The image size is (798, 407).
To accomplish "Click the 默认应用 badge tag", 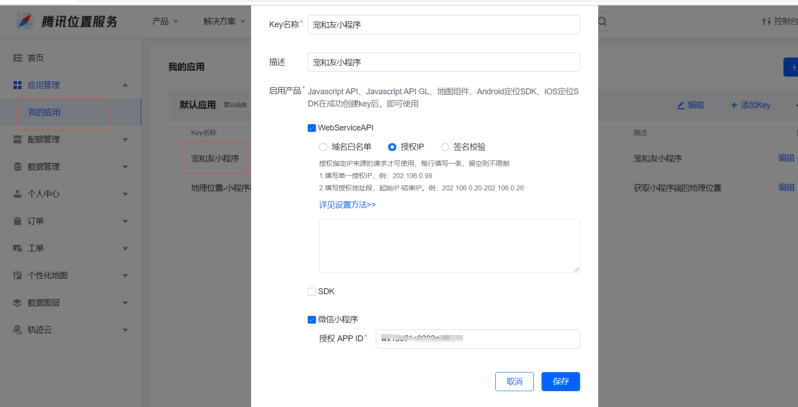I will [235, 105].
